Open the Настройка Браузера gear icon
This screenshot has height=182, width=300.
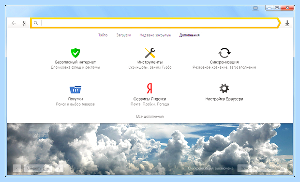click(x=224, y=88)
